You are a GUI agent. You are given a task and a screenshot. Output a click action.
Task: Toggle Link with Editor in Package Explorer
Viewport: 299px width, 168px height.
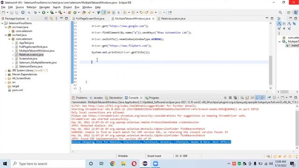click(x=51, y=19)
